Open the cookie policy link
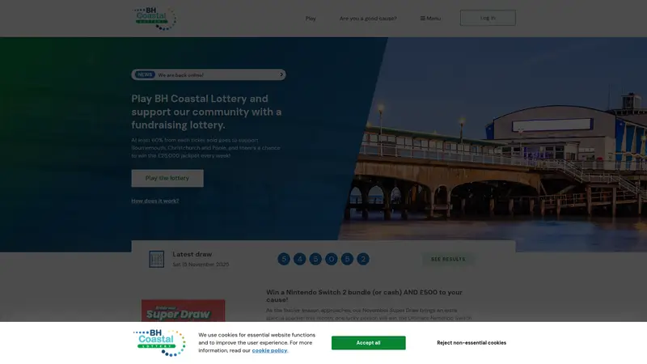 (269, 350)
